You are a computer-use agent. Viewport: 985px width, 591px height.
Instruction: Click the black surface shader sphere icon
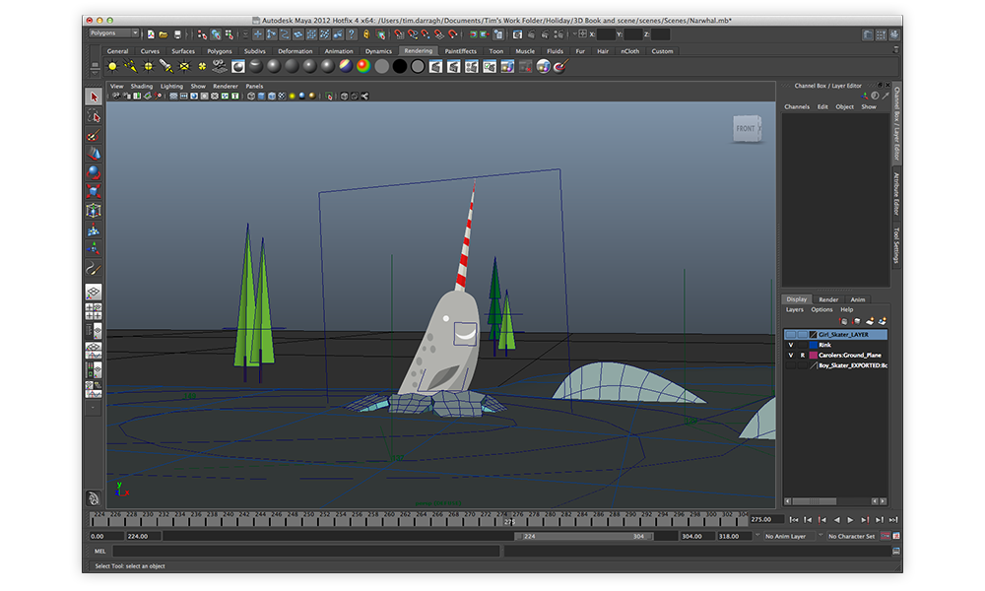tap(400, 66)
